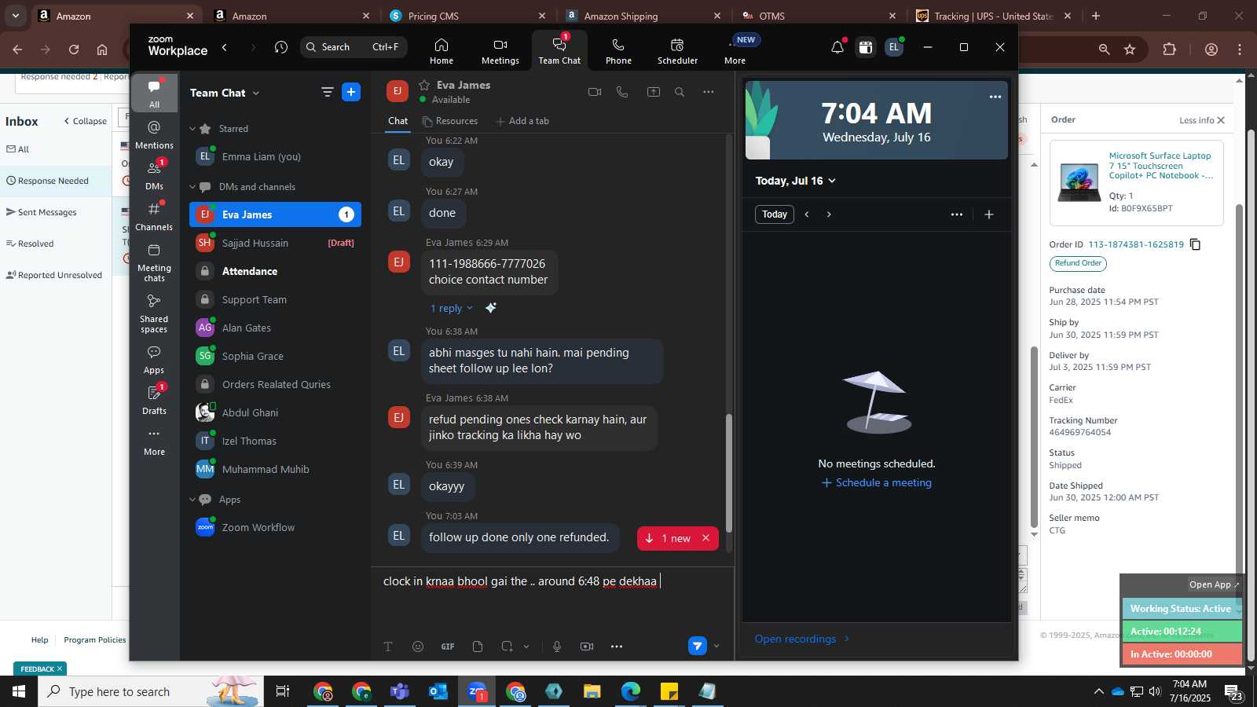Screen dimensions: 1257x707
Task: Open text formatting options in composer
Action: click(388, 647)
